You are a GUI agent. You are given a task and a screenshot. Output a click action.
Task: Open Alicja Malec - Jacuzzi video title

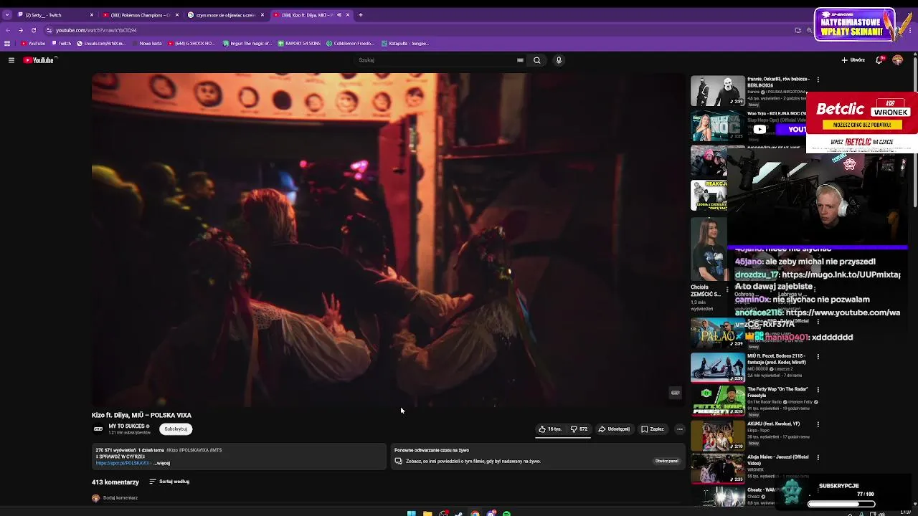777,459
